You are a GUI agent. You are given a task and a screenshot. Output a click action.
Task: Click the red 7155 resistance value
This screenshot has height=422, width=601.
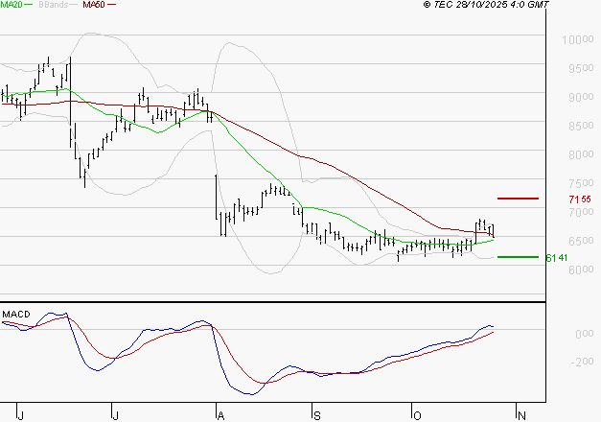(x=580, y=199)
